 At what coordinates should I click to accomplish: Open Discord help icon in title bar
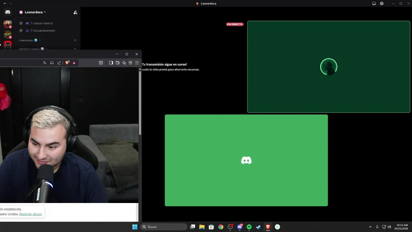pyautogui.click(x=382, y=4)
